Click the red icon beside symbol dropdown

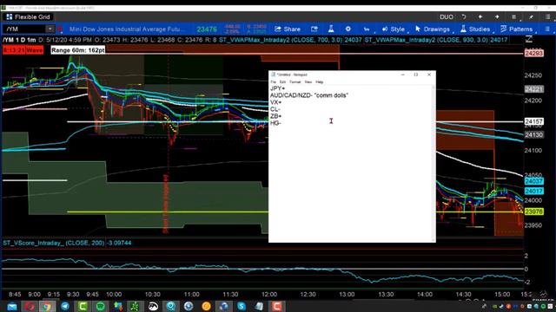60,29
